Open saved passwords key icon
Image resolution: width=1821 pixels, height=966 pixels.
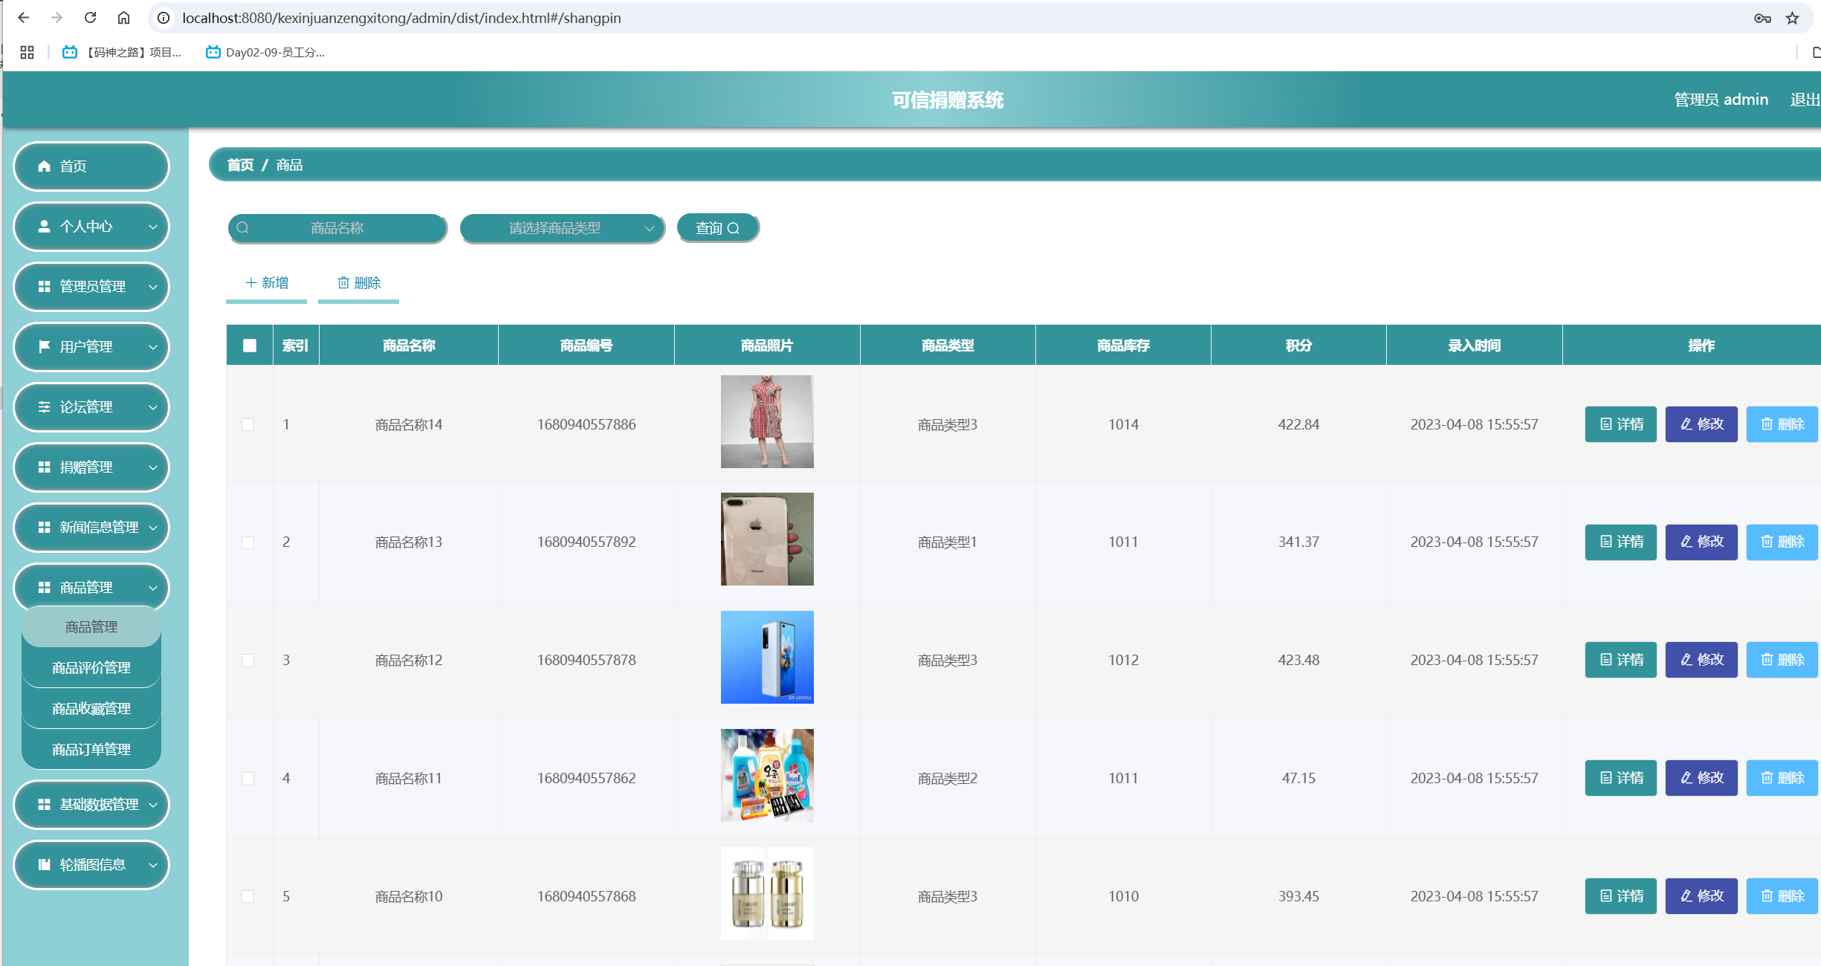(x=1762, y=18)
